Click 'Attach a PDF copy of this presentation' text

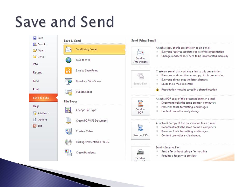[x=185, y=99]
